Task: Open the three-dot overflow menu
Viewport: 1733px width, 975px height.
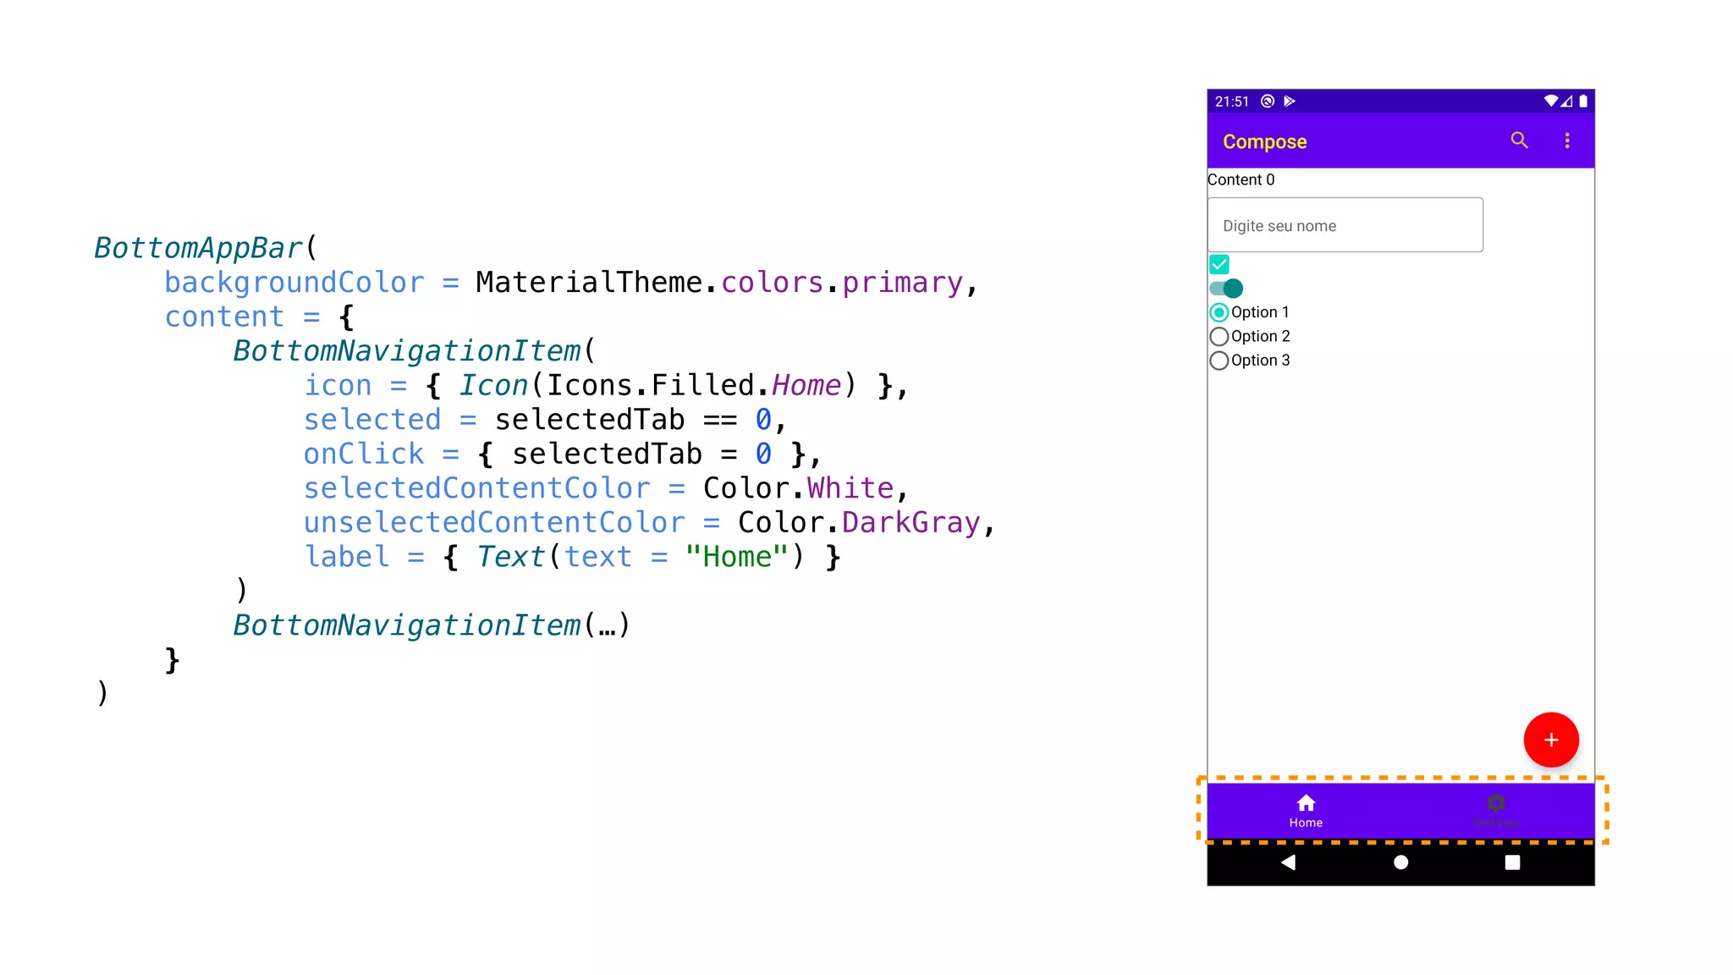Action: tap(1566, 140)
